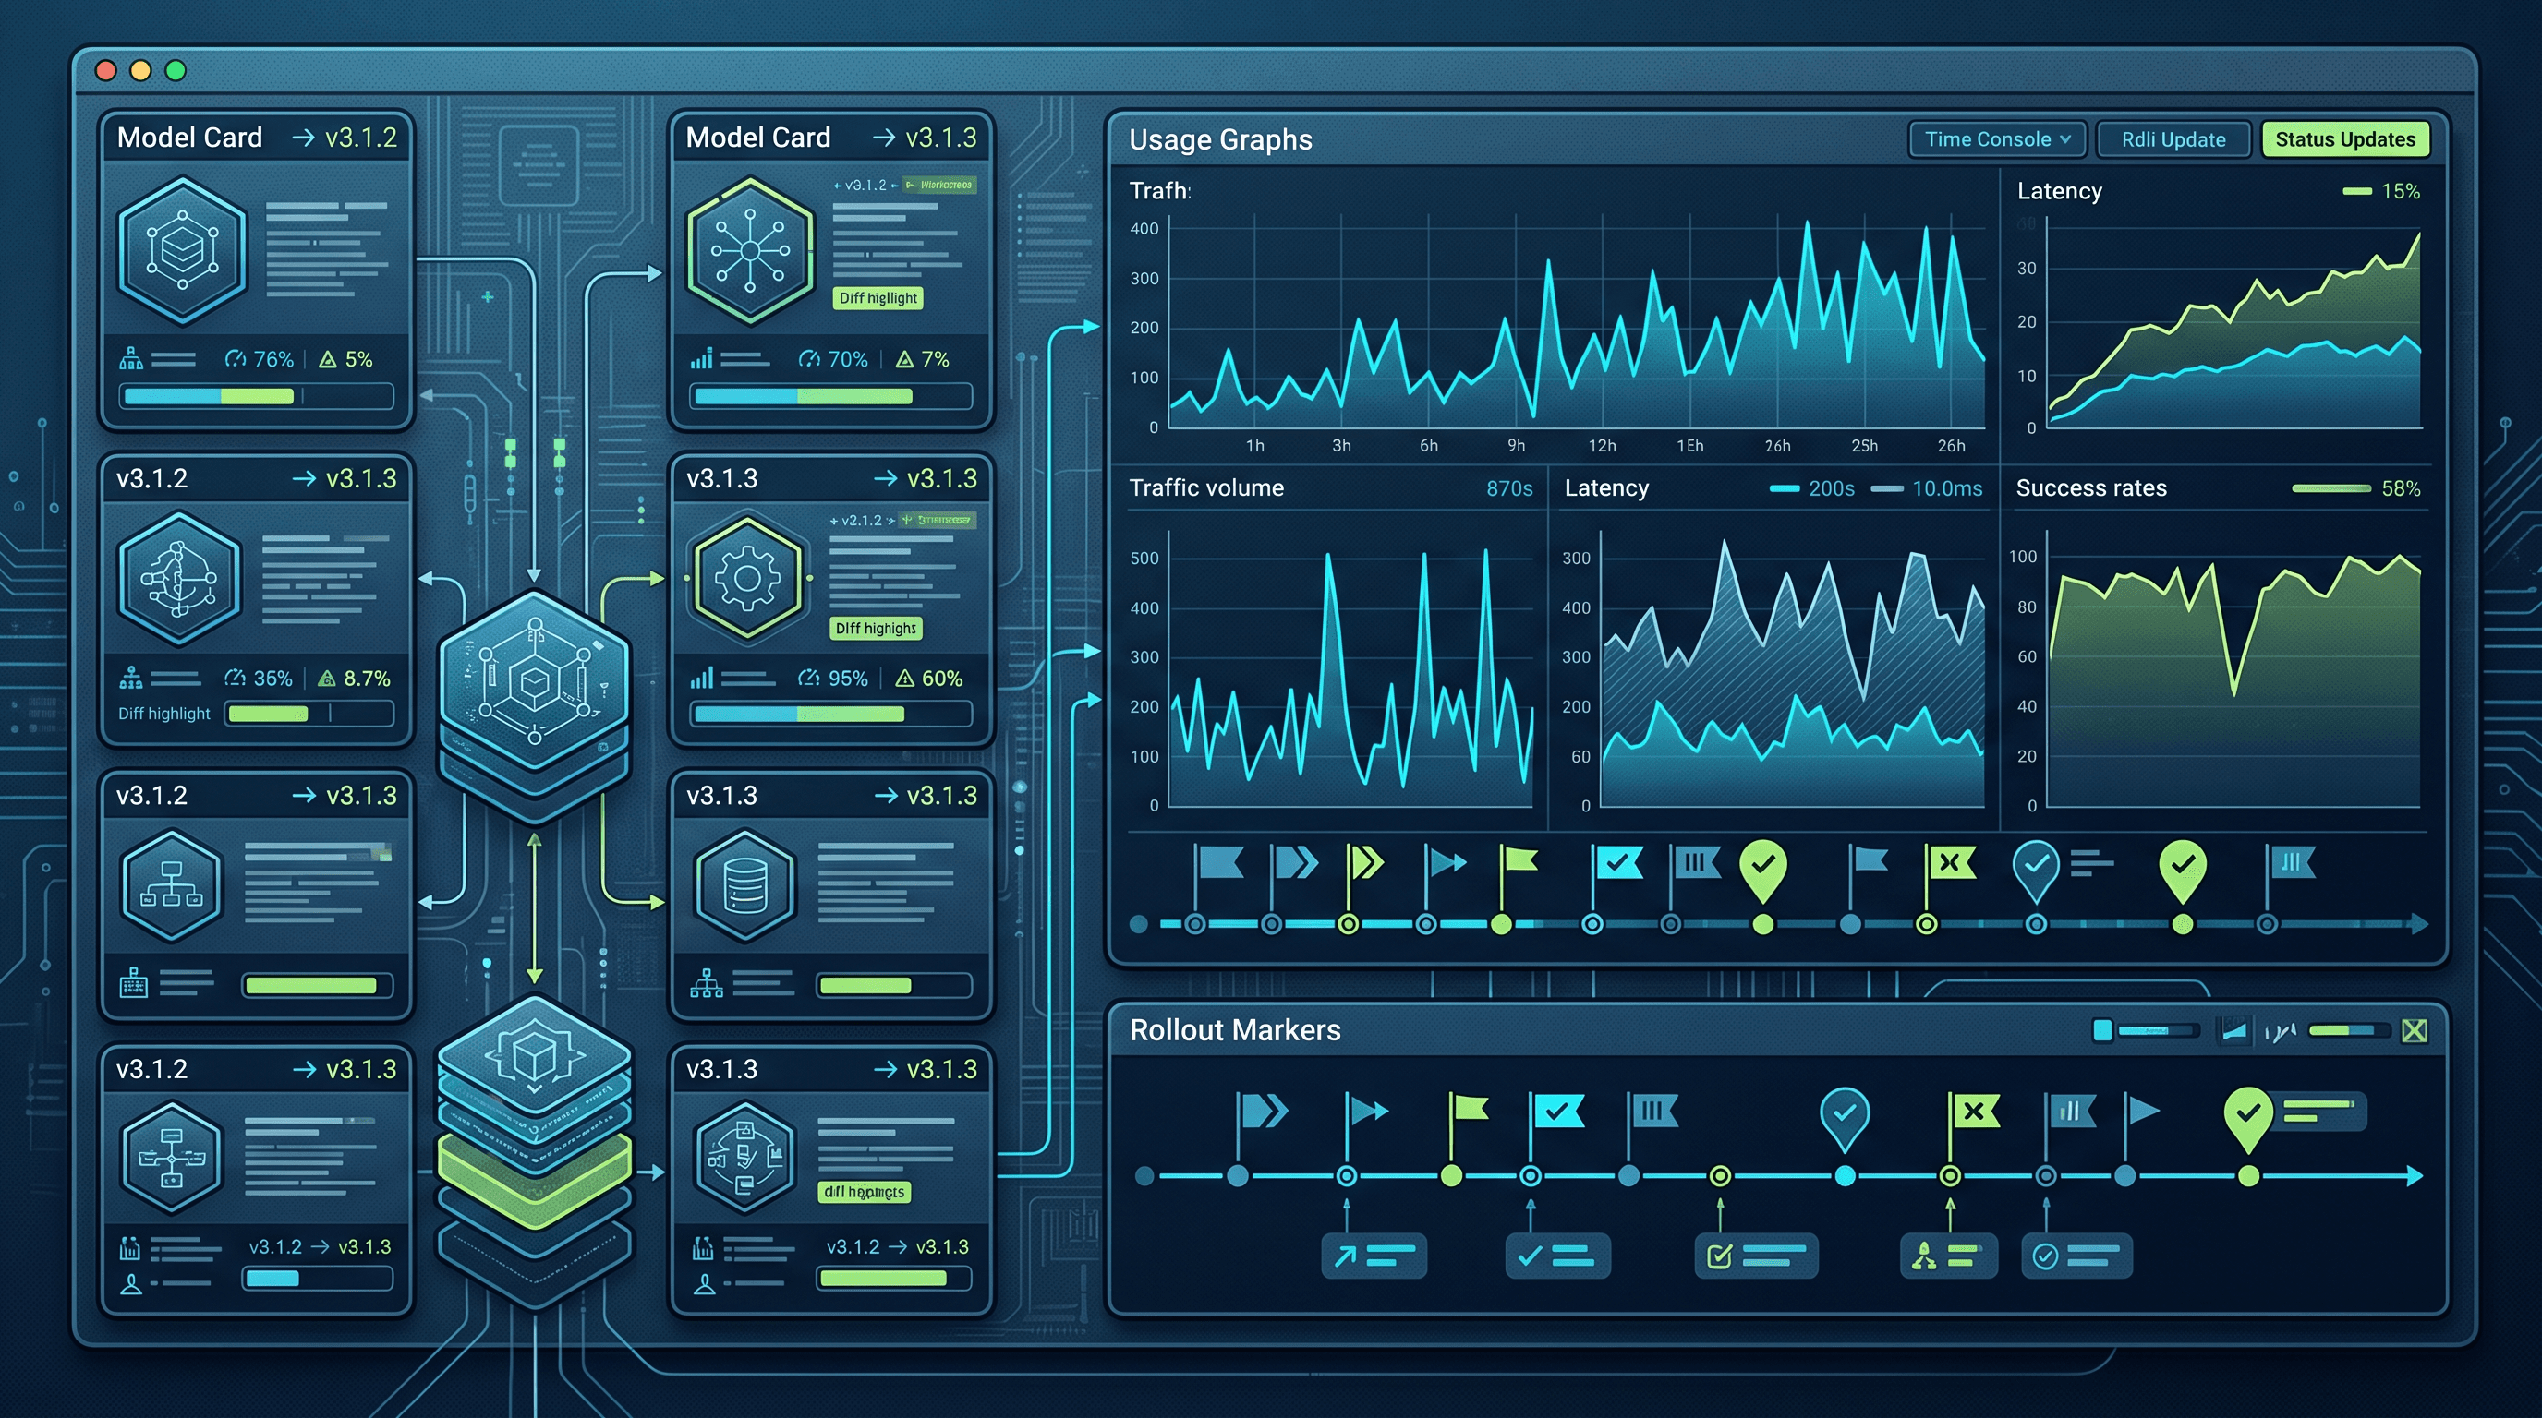This screenshot has width=2542, height=1418.
Task: Close the Rollout Markers panel with X box
Action: (2414, 1030)
